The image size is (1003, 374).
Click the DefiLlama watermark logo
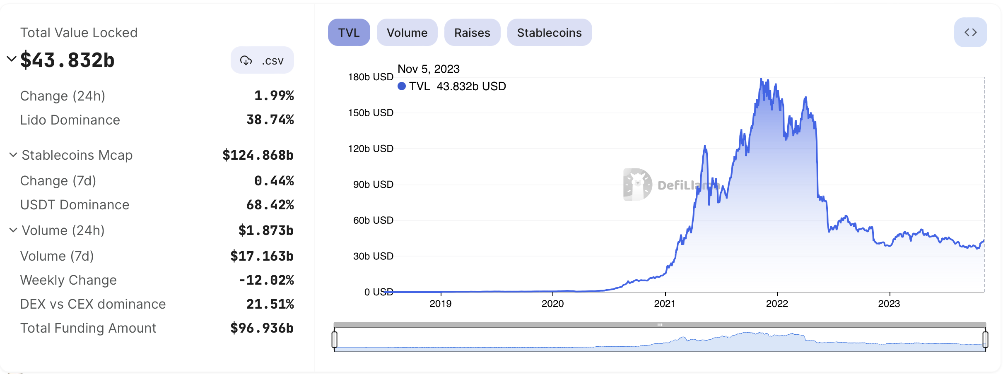coord(638,185)
